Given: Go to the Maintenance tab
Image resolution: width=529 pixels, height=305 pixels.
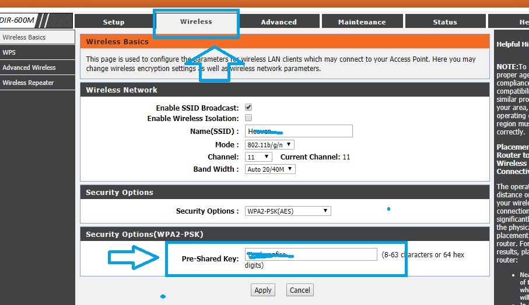Looking at the screenshot, I should pyautogui.click(x=362, y=22).
